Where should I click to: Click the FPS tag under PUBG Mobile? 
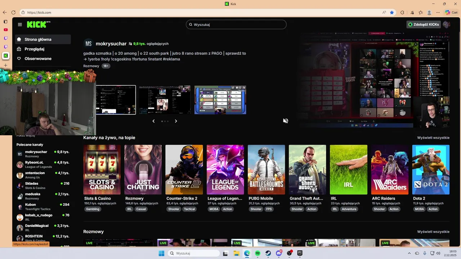(x=269, y=209)
